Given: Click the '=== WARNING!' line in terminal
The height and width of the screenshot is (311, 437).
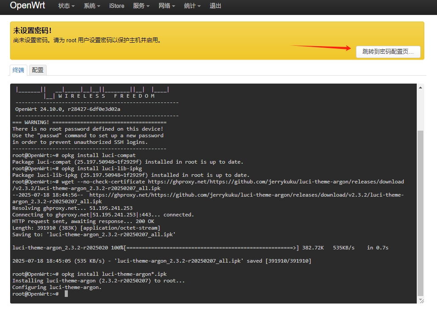Looking at the screenshot, I should (x=89, y=122).
